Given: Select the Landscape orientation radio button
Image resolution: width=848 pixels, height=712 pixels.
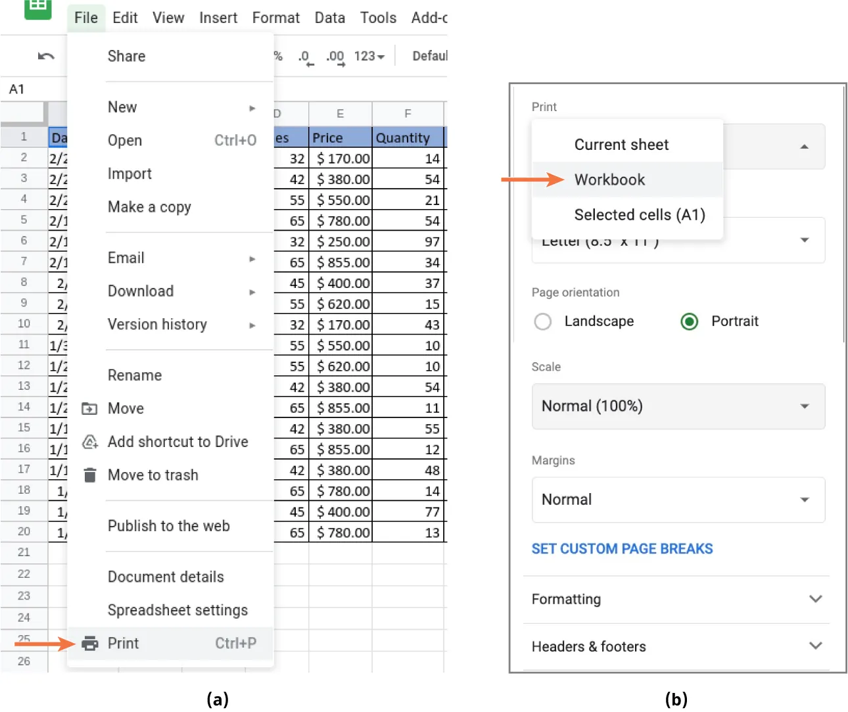Looking at the screenshot, I should coord(542,321).
